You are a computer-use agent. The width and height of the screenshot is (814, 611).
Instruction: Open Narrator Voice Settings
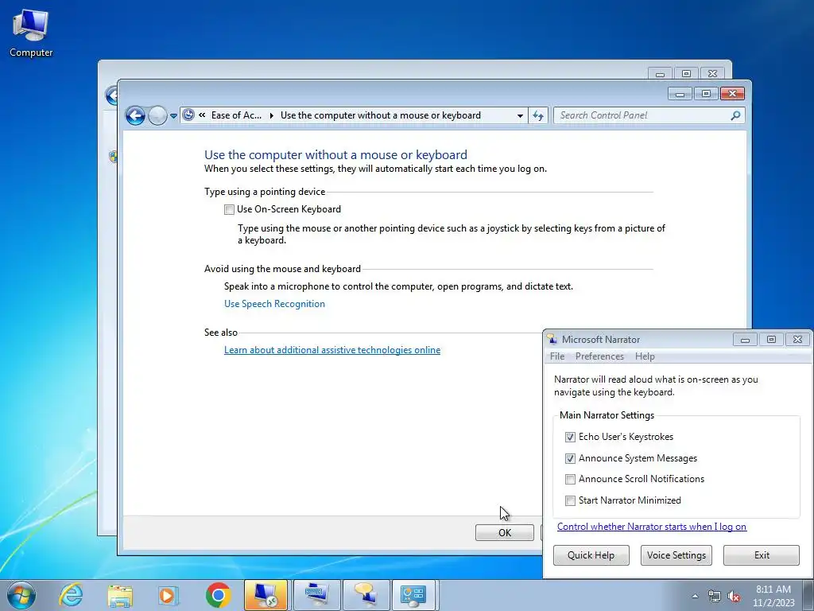[676, 555]
